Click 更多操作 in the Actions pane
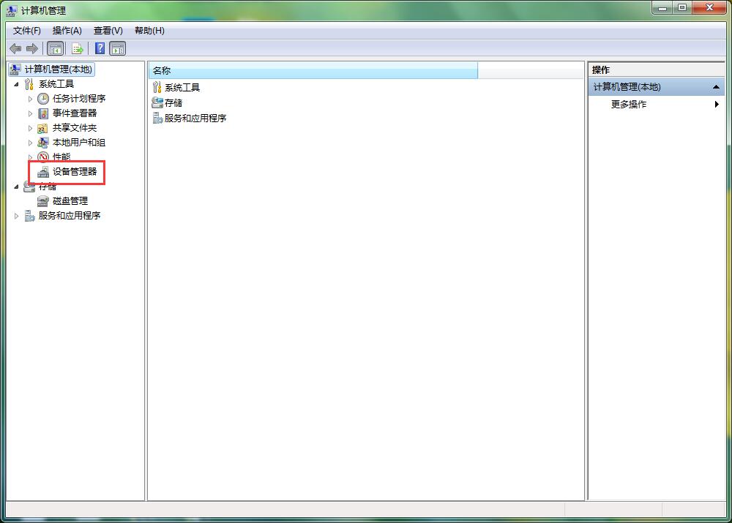The height and width of the screenshot is (523, 732). tap(629, 105)
